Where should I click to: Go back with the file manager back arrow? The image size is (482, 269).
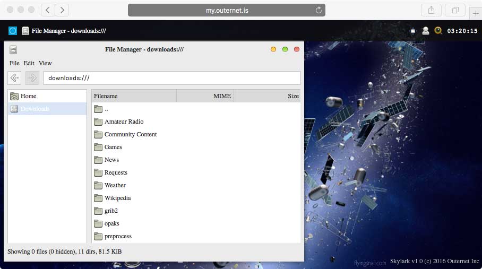click(x=14, y=78)
